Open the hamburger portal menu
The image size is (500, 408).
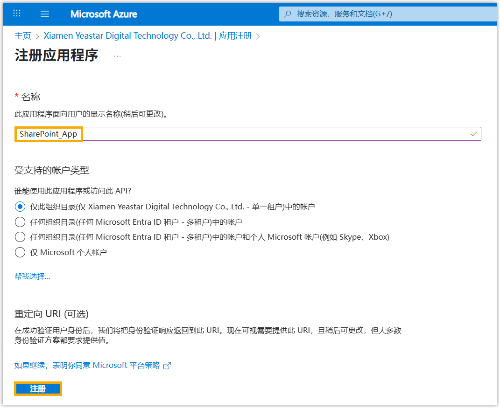[45, 14]
